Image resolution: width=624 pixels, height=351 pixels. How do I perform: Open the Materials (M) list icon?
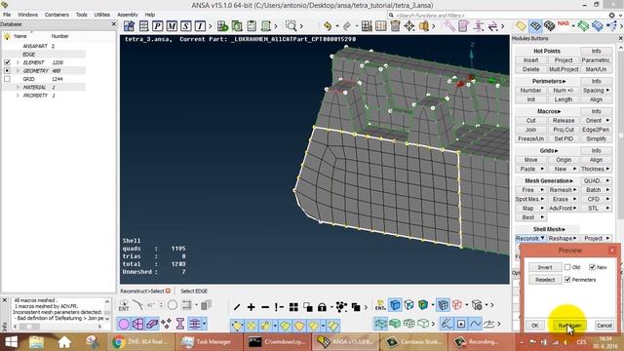[172, 26]
